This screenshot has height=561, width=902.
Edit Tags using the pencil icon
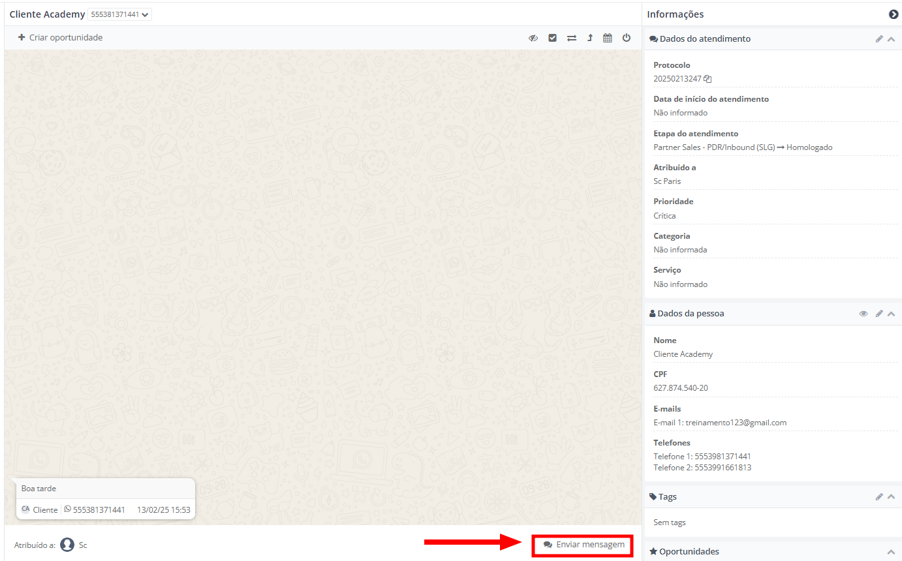(x=879, y=497)
